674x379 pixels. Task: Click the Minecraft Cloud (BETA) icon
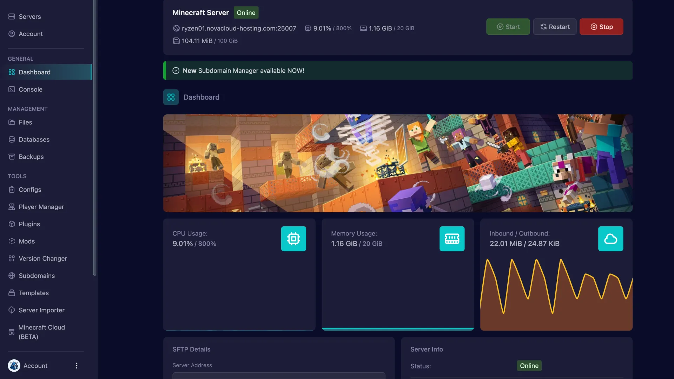tap(12, 332)
